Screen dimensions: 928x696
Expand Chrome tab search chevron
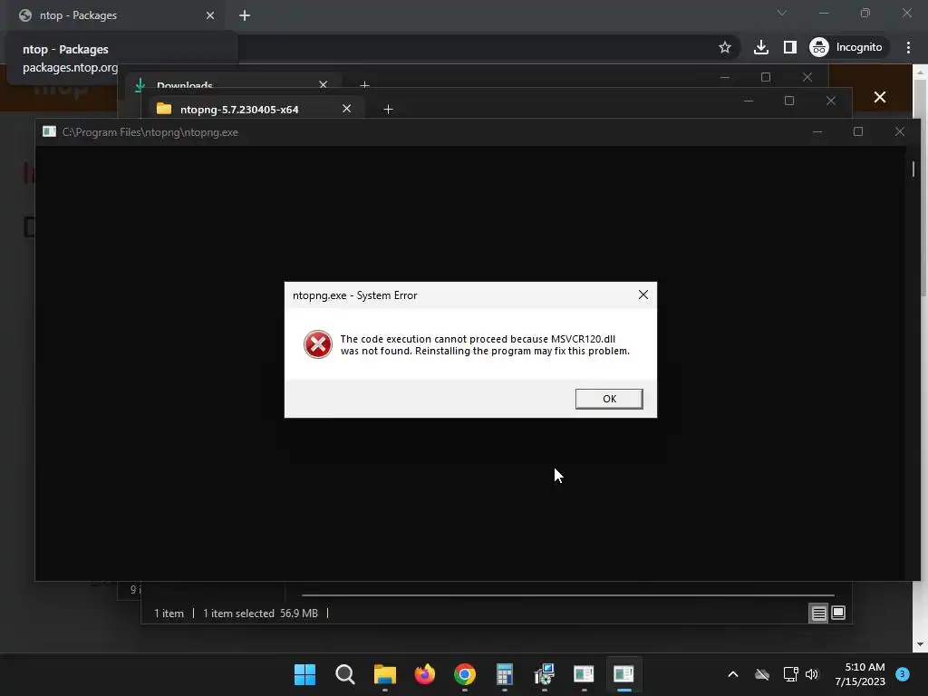click(x=782, y=13)
